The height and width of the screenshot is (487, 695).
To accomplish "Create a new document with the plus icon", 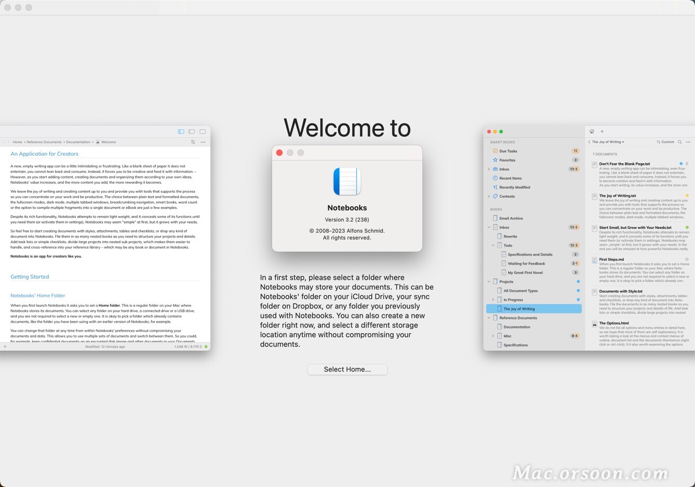I will [x=602, y=131].
